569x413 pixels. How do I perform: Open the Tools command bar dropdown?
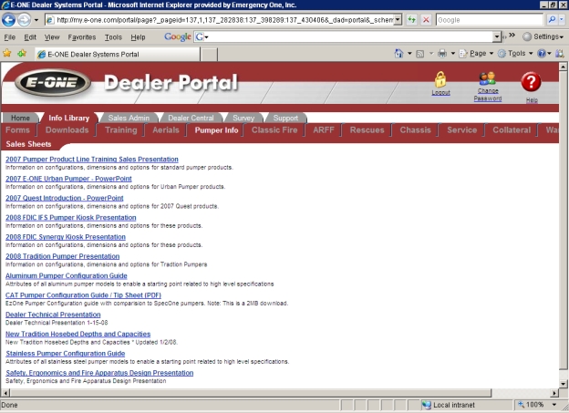pos(515,54)
